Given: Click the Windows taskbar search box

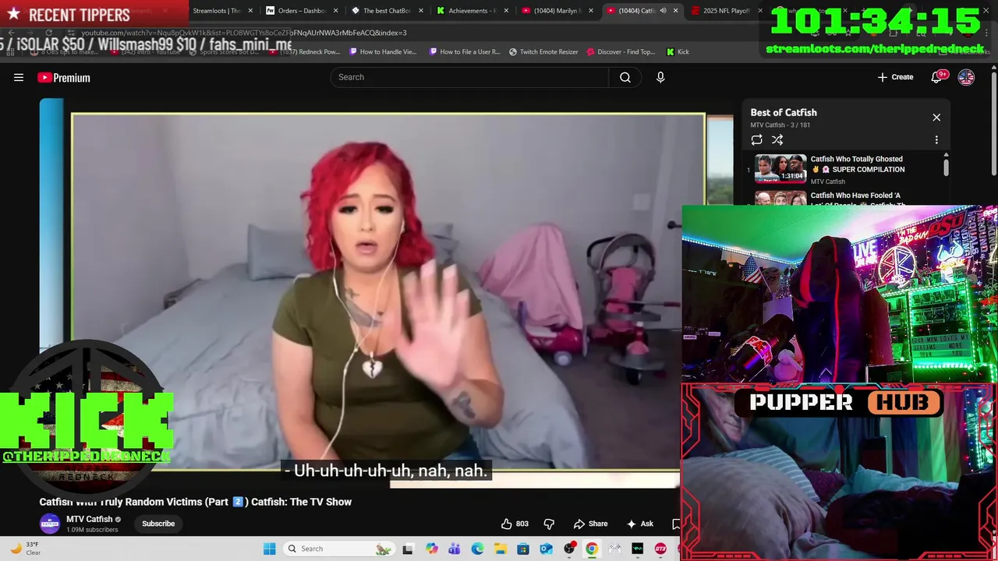Looking at the screenshot, I should click(338, 549).
